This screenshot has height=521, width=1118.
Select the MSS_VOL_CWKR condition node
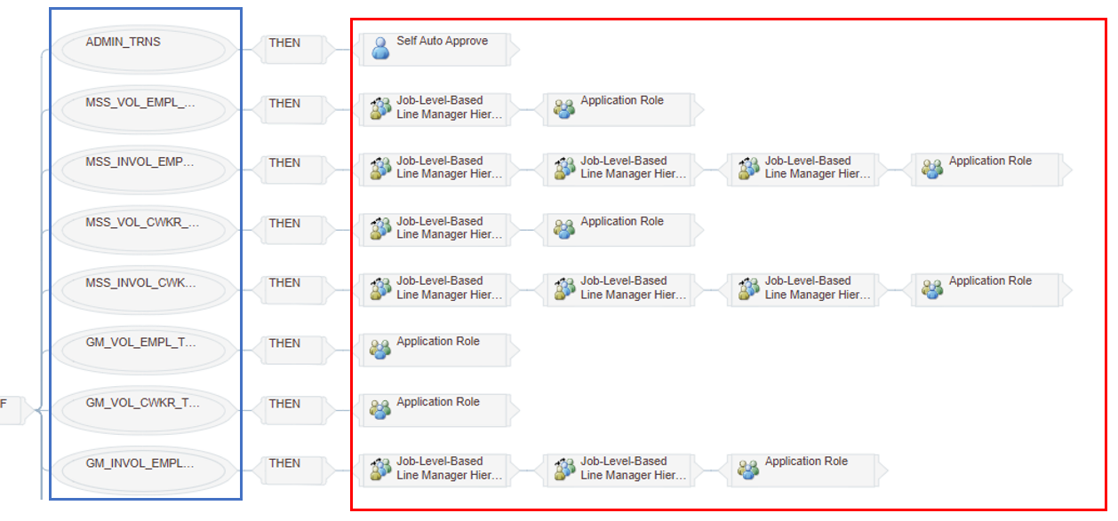[x=143, y=229]
